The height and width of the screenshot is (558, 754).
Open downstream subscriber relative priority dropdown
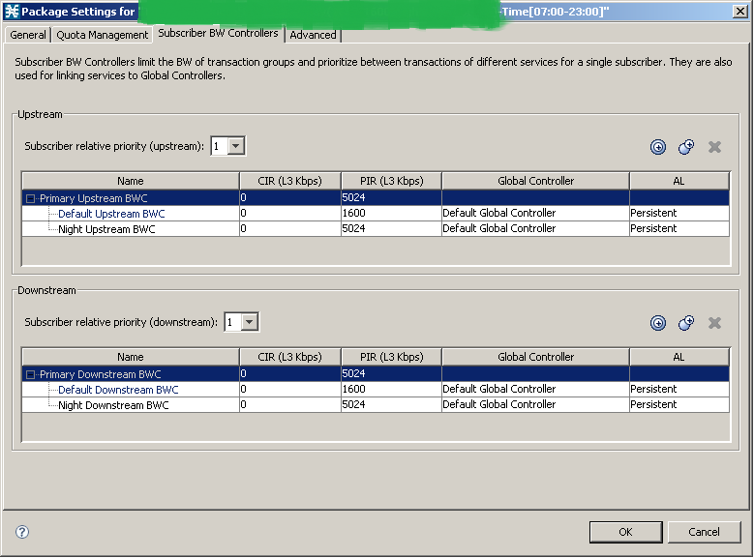(250, 322)
